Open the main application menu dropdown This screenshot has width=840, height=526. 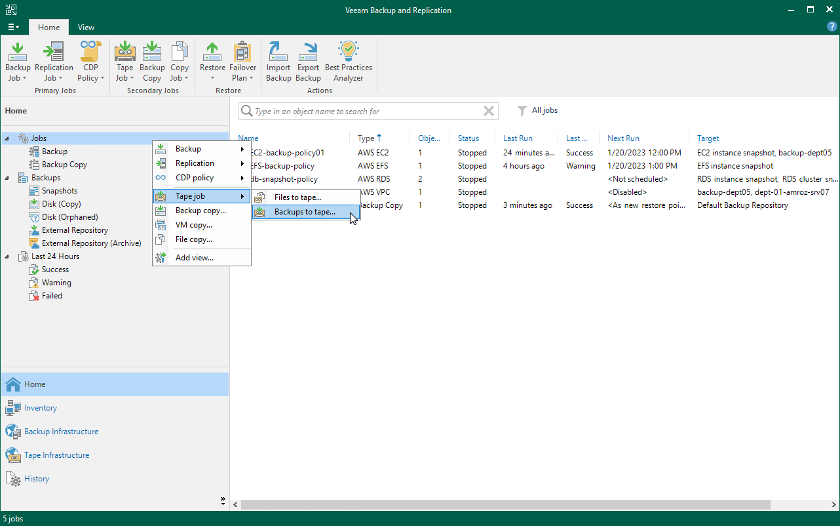click(x=13, y=27)
